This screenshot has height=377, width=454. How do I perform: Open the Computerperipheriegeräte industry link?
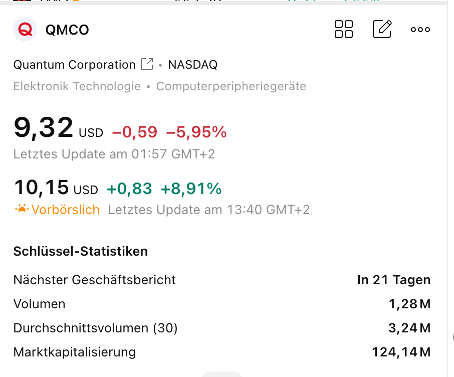(231, 86)
